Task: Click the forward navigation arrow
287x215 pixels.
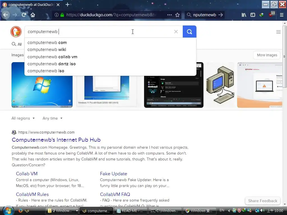Action: [15, 15]
